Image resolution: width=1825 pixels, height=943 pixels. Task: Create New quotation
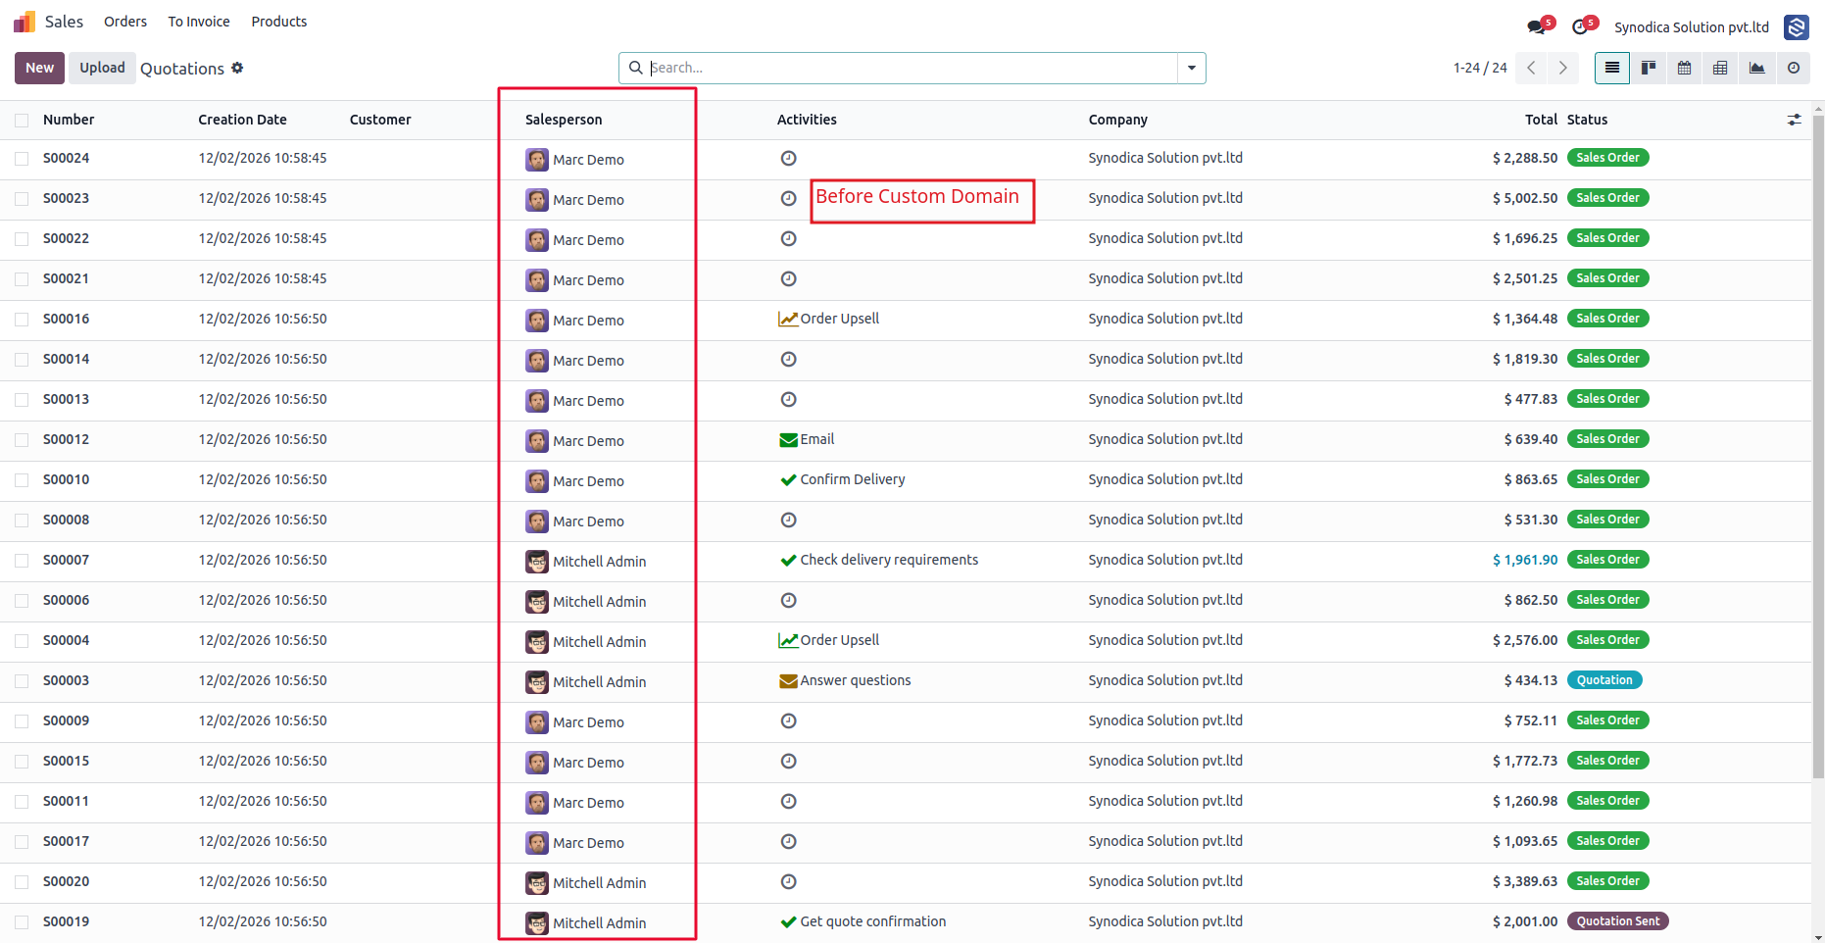click(39, 68)
